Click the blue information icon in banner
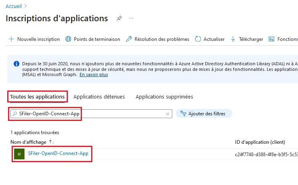The image size is (298, 185). click(x=16, y=64)
